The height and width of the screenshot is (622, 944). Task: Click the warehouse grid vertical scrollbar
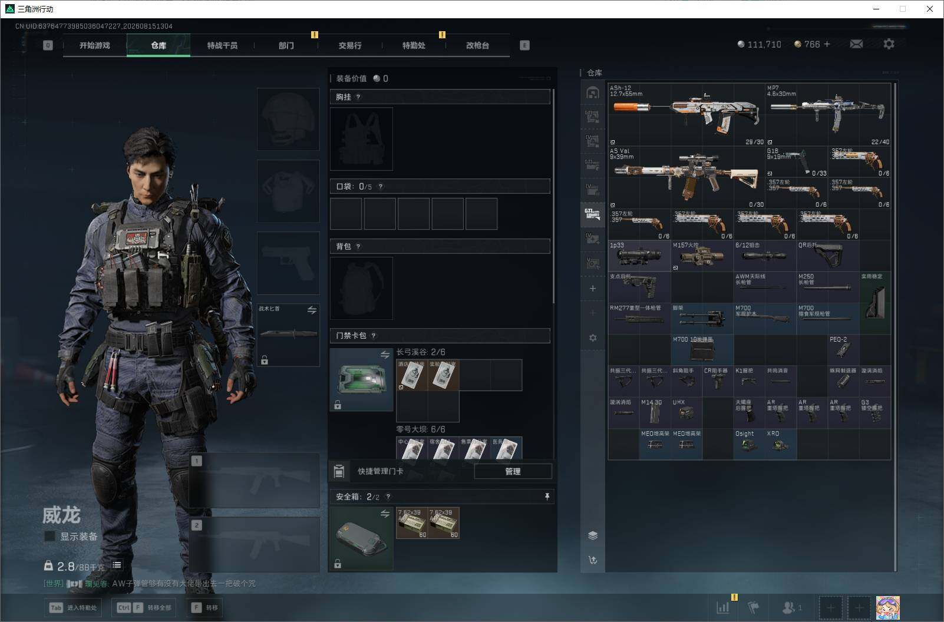coord(895,327)
